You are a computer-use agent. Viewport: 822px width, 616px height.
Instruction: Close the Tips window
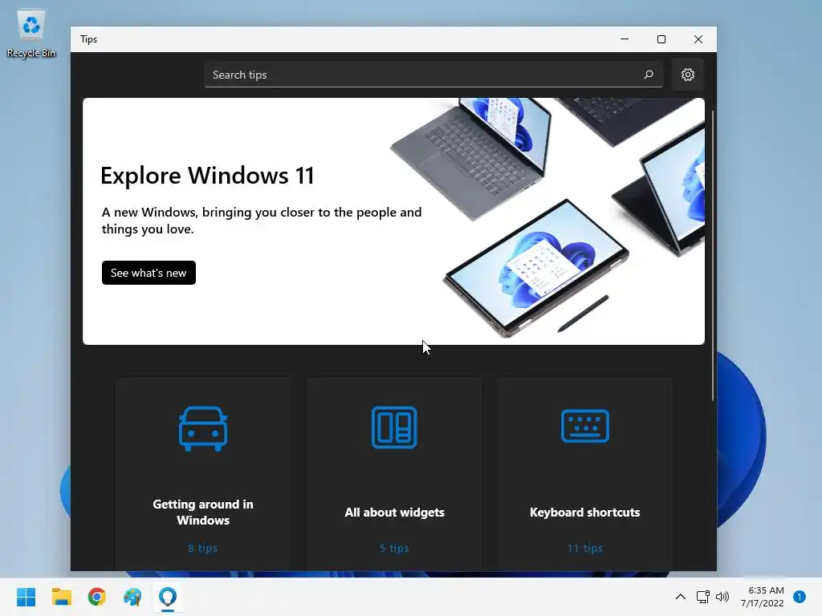click(698, 39)
